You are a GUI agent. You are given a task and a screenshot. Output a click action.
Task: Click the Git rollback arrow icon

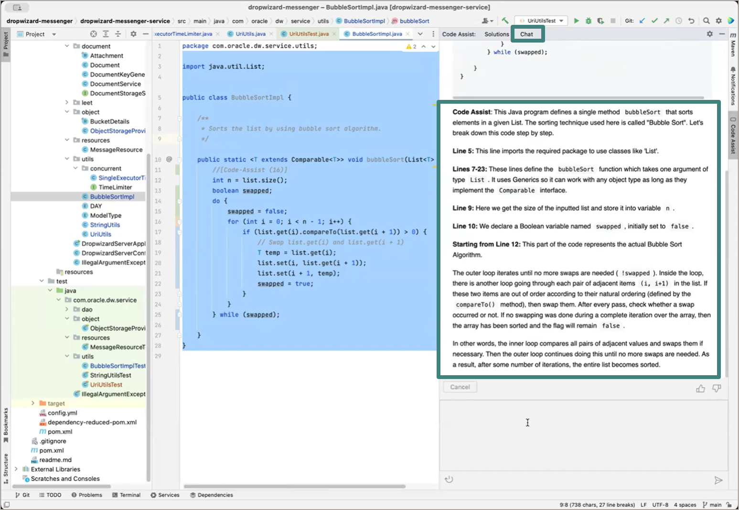point(691,21)
